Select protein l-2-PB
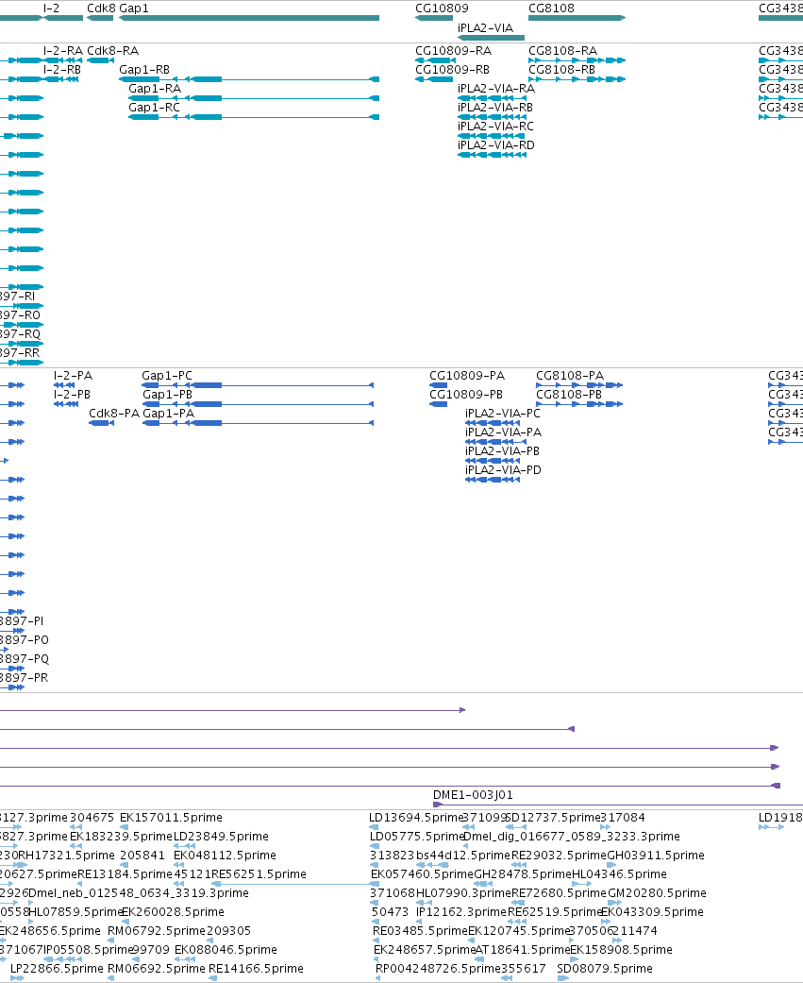Screen dimensions: 803x983 click(66, 404)
